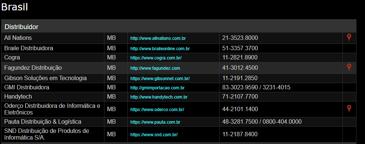Select SND Distribuição de Produtos name
The image size is (365, 144).
[x=47, y=134]
